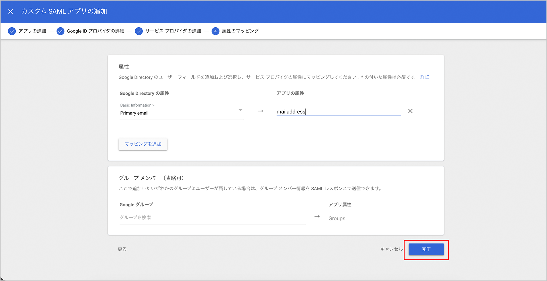Click the キャンセル button
Image resolution: width=547 pixels, height=281 pixels.
tap(391, 249)
